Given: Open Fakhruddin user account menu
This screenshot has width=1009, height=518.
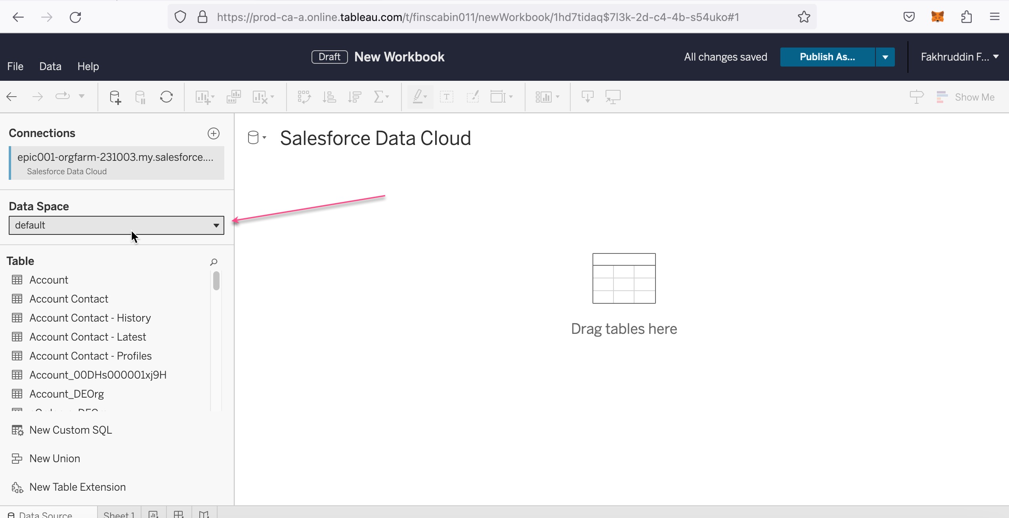Looking at the screenshot, I should click(x=959, y=57).
